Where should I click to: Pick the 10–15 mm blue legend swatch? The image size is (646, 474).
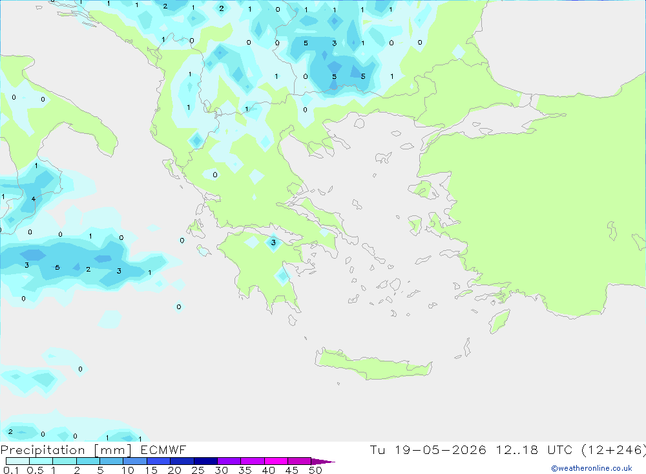tap(135, 461)
